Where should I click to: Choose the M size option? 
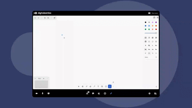(149, 45)
